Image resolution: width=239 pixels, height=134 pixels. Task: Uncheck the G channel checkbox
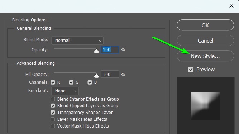coord(71,82)
